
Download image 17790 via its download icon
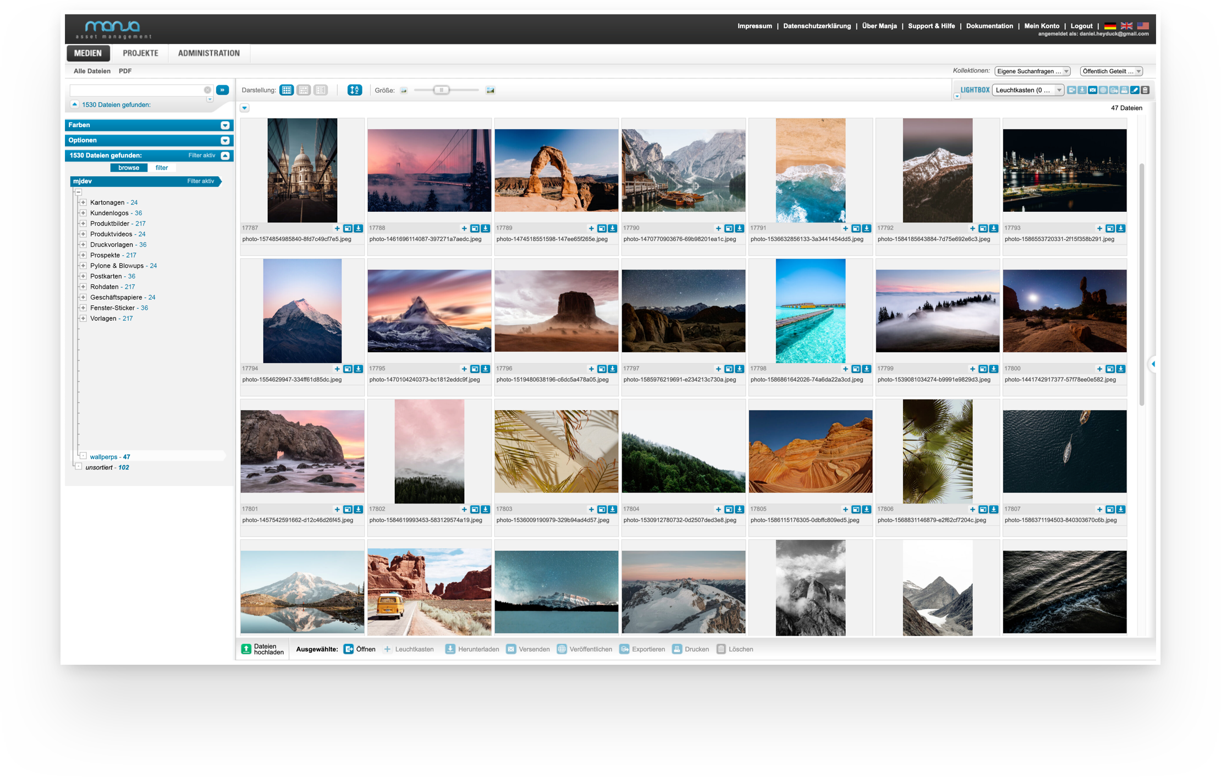(x=739, y=228)
